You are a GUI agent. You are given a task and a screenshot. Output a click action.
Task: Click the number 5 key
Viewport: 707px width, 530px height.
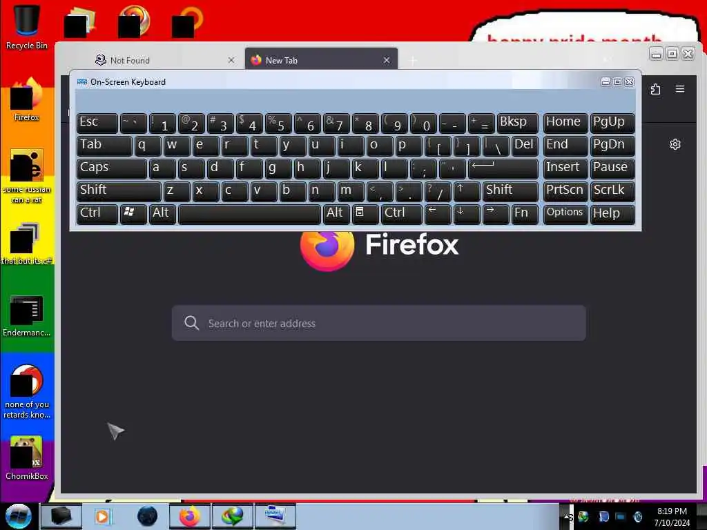278,123
